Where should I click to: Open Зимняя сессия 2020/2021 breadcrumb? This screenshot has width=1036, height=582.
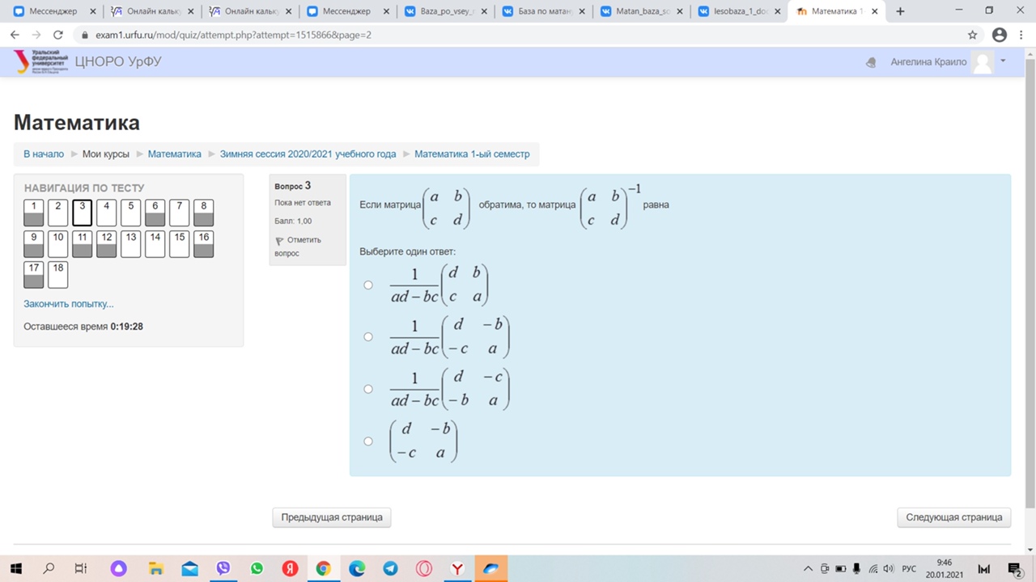coord(308,154)
